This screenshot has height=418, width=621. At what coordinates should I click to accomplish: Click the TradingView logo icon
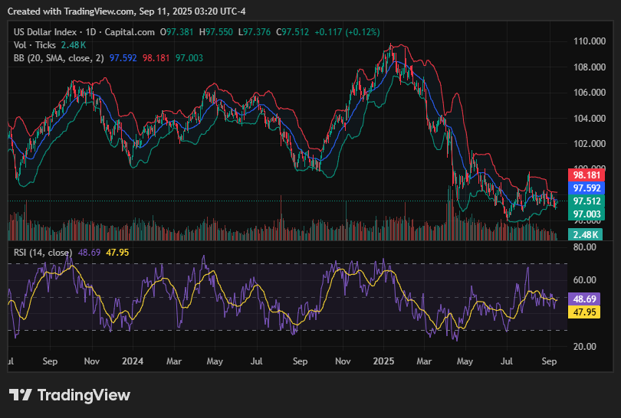coord(20,395)
